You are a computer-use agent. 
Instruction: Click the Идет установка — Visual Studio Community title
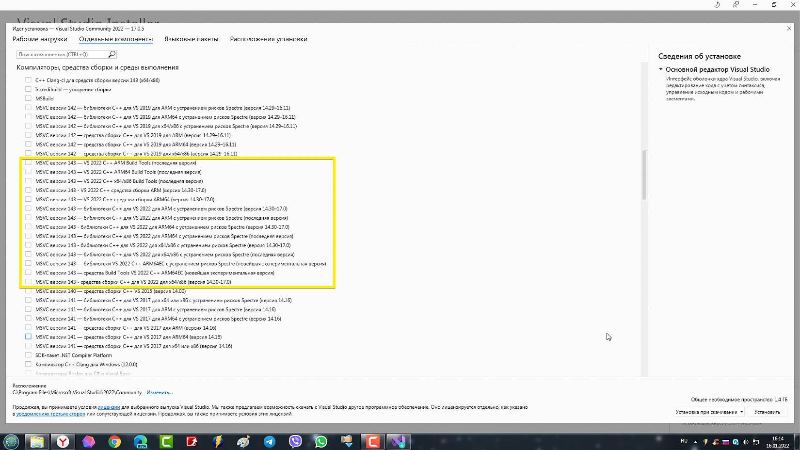pos(78,29)
